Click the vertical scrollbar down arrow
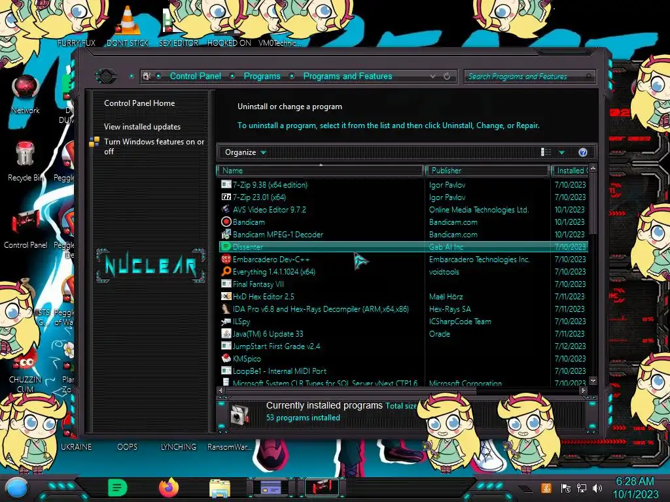The width and height of the screenshot is (670, 502). [593, 380]
